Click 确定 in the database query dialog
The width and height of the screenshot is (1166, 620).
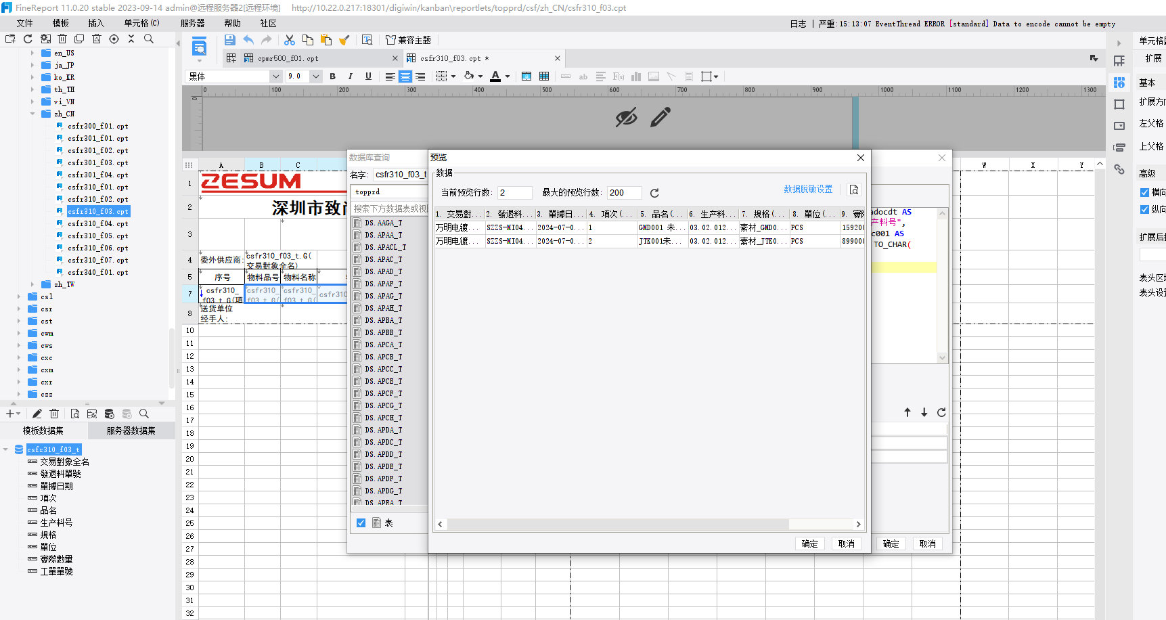pos(891,544)
